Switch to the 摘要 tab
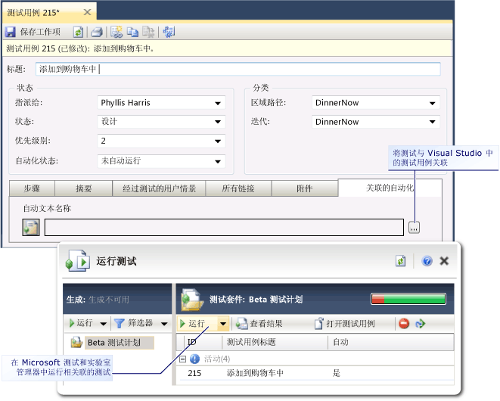This screenshot has width=500, height=401. (x=83, y=188)
